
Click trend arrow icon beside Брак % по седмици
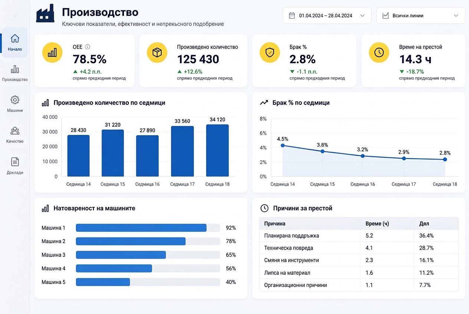[264, 103]
